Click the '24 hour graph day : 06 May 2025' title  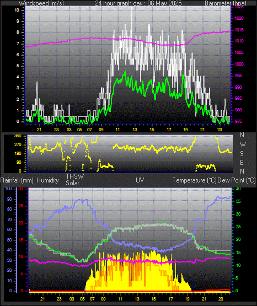138,3
